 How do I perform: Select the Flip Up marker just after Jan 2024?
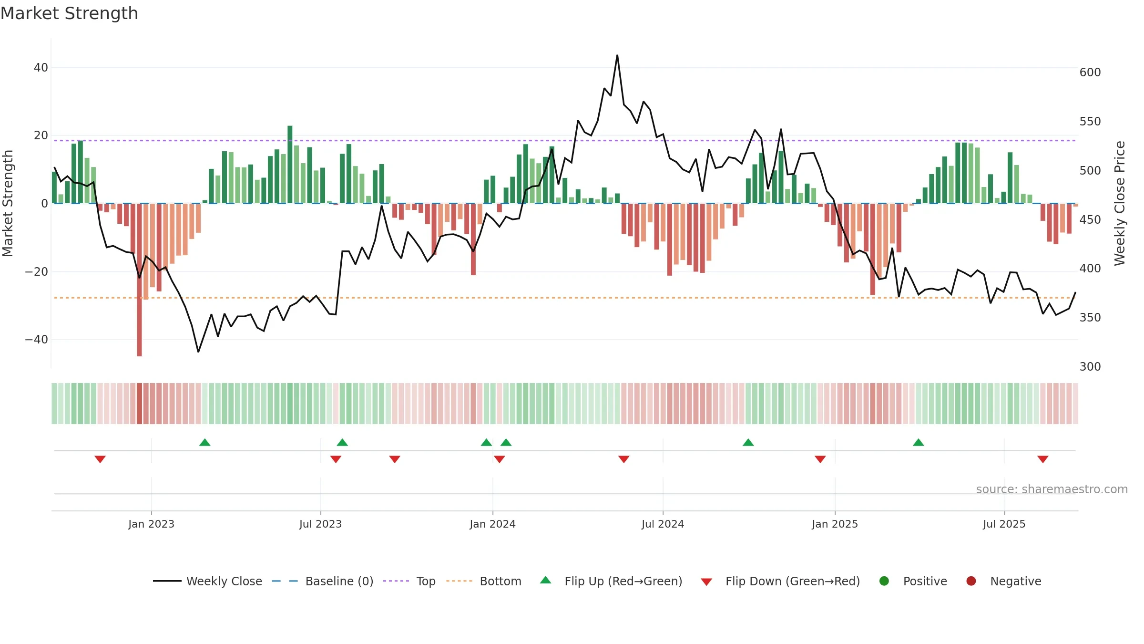tap(506, 442)
